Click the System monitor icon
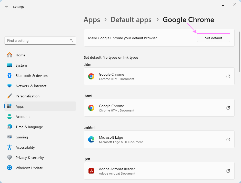241x183 pixels. click(9, 65)
